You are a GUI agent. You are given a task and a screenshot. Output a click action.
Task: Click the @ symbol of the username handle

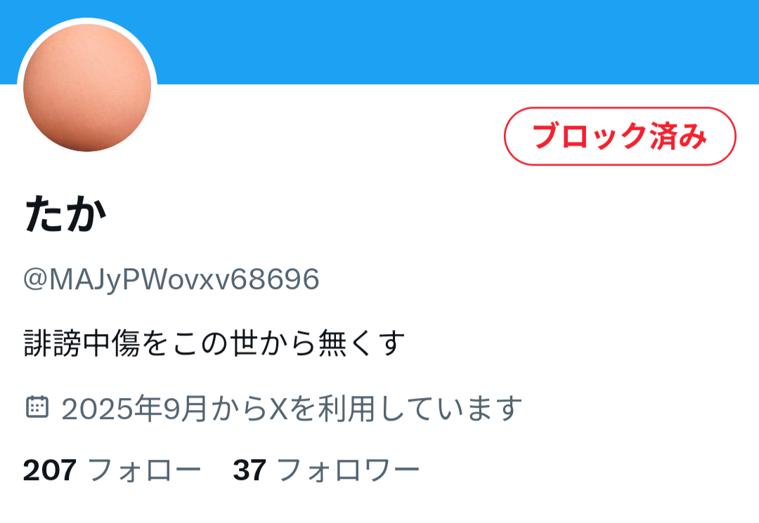pyautogui.click(x=35, y=279)
